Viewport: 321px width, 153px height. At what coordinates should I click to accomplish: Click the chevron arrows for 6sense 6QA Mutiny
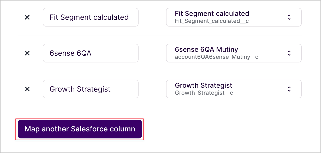click(289, 53)
